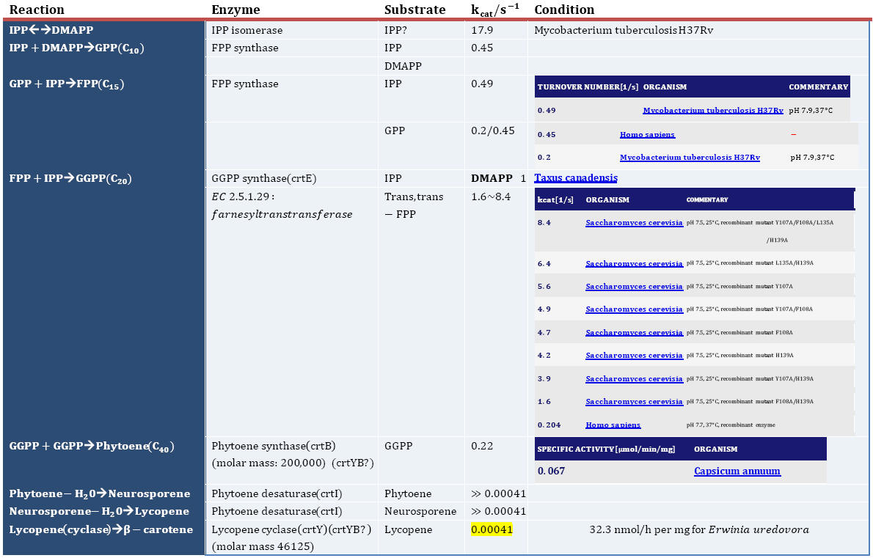Click Saccharomyces cerevisia link for kcat 6.4
Image resolution: width=873 pixels, height=558 pixels.
pos(634,263)
